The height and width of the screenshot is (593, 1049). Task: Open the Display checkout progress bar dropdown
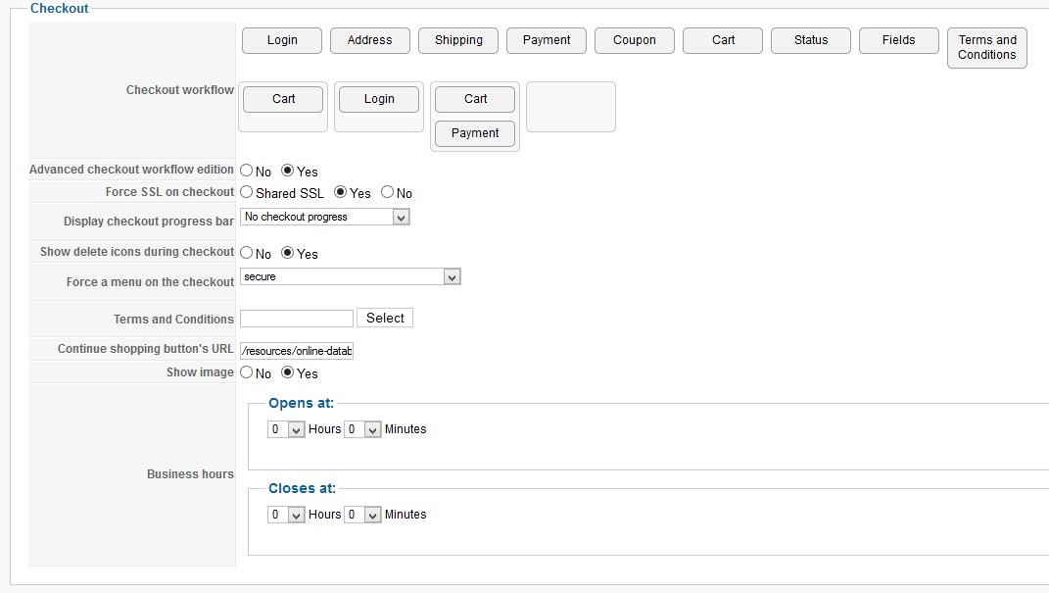[x=325, y=217]
